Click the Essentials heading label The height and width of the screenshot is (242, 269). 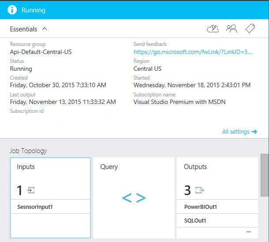[x=23, y=29]
